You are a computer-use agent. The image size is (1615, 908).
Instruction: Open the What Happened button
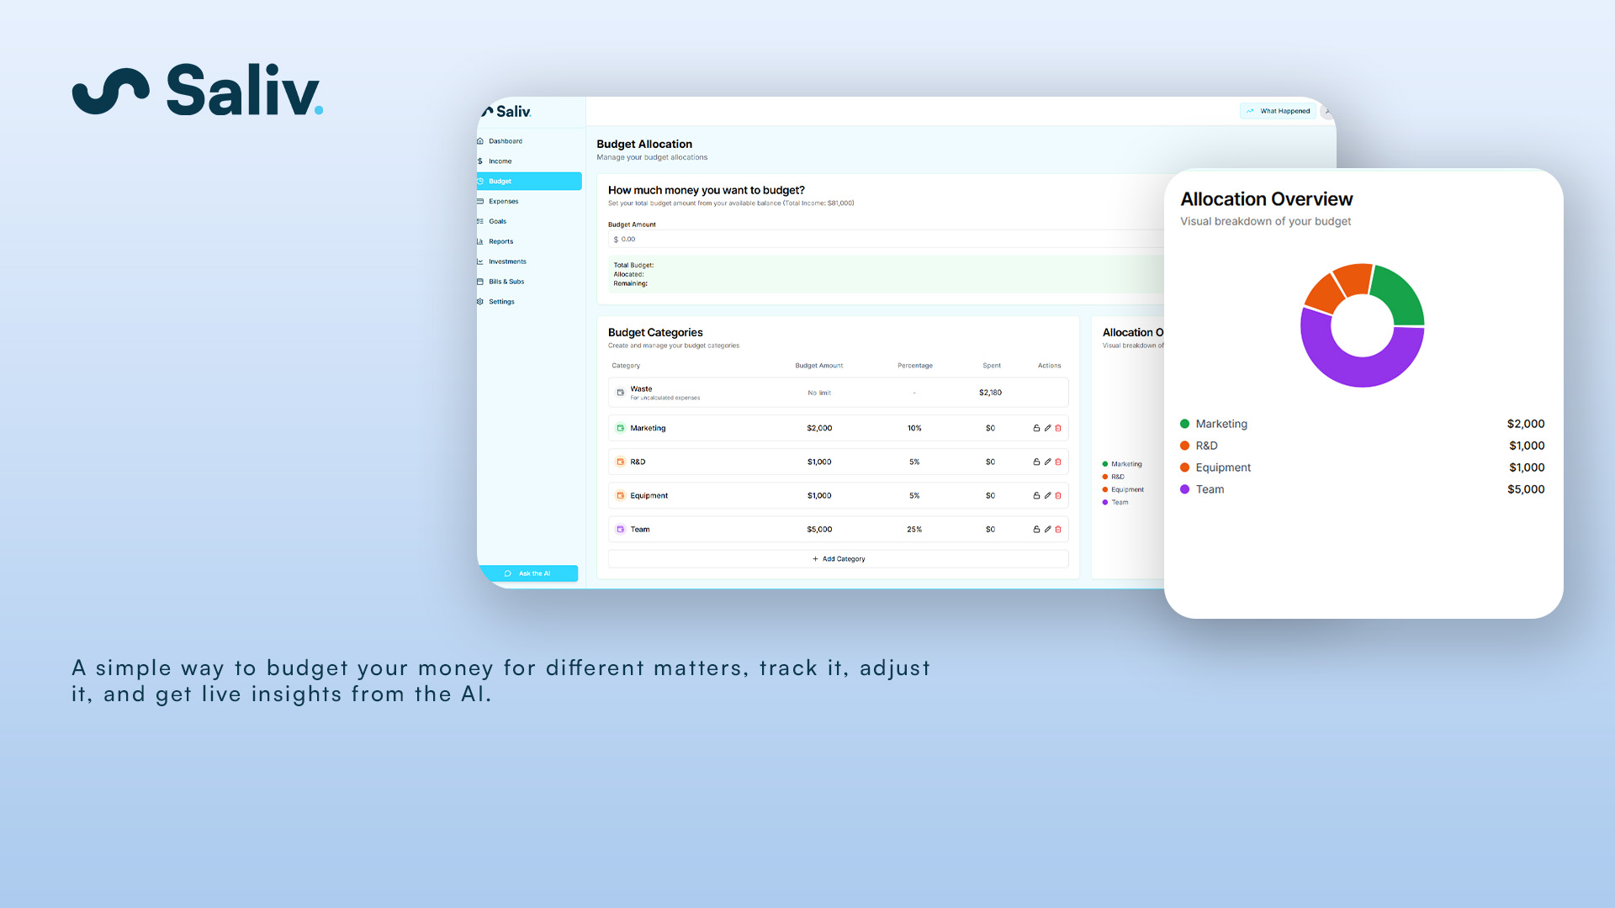point(1278,111)
